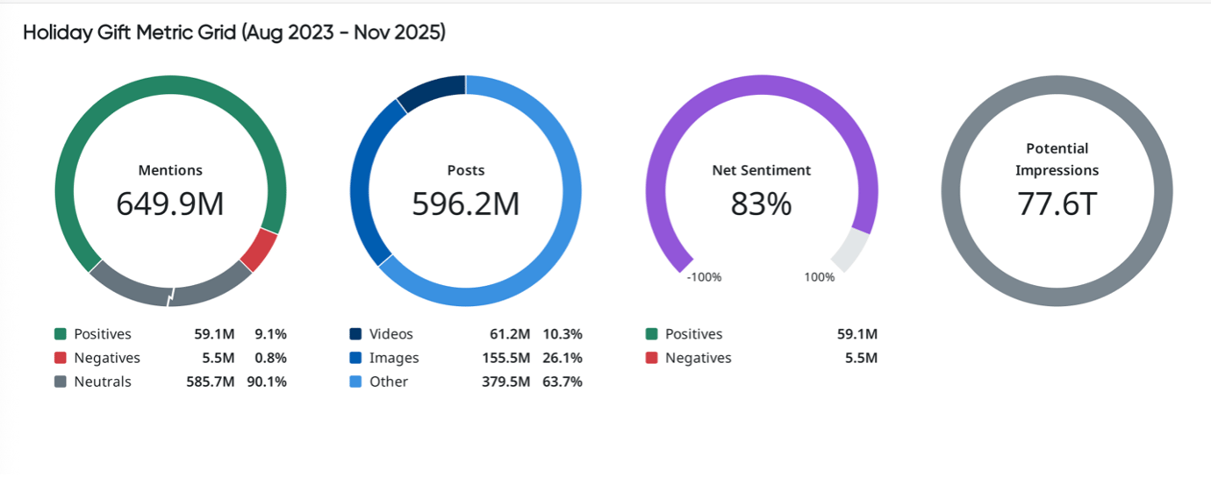Open the 596.2M Posts total value
This screenshot has height=478, width=1211.
coord(466,203)
